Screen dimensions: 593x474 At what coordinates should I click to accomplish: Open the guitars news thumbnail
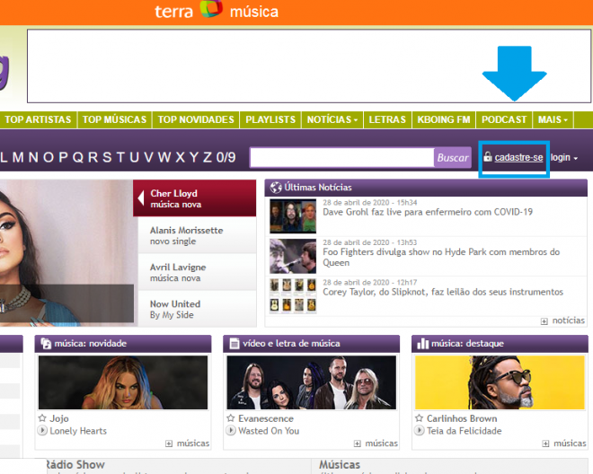tap(293, 295)
